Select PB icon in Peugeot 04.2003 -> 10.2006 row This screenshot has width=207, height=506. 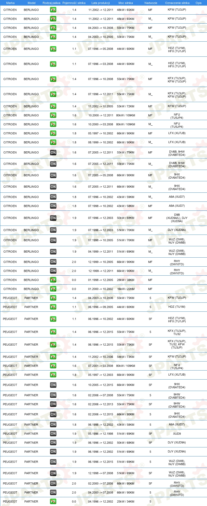click(53, 298)
